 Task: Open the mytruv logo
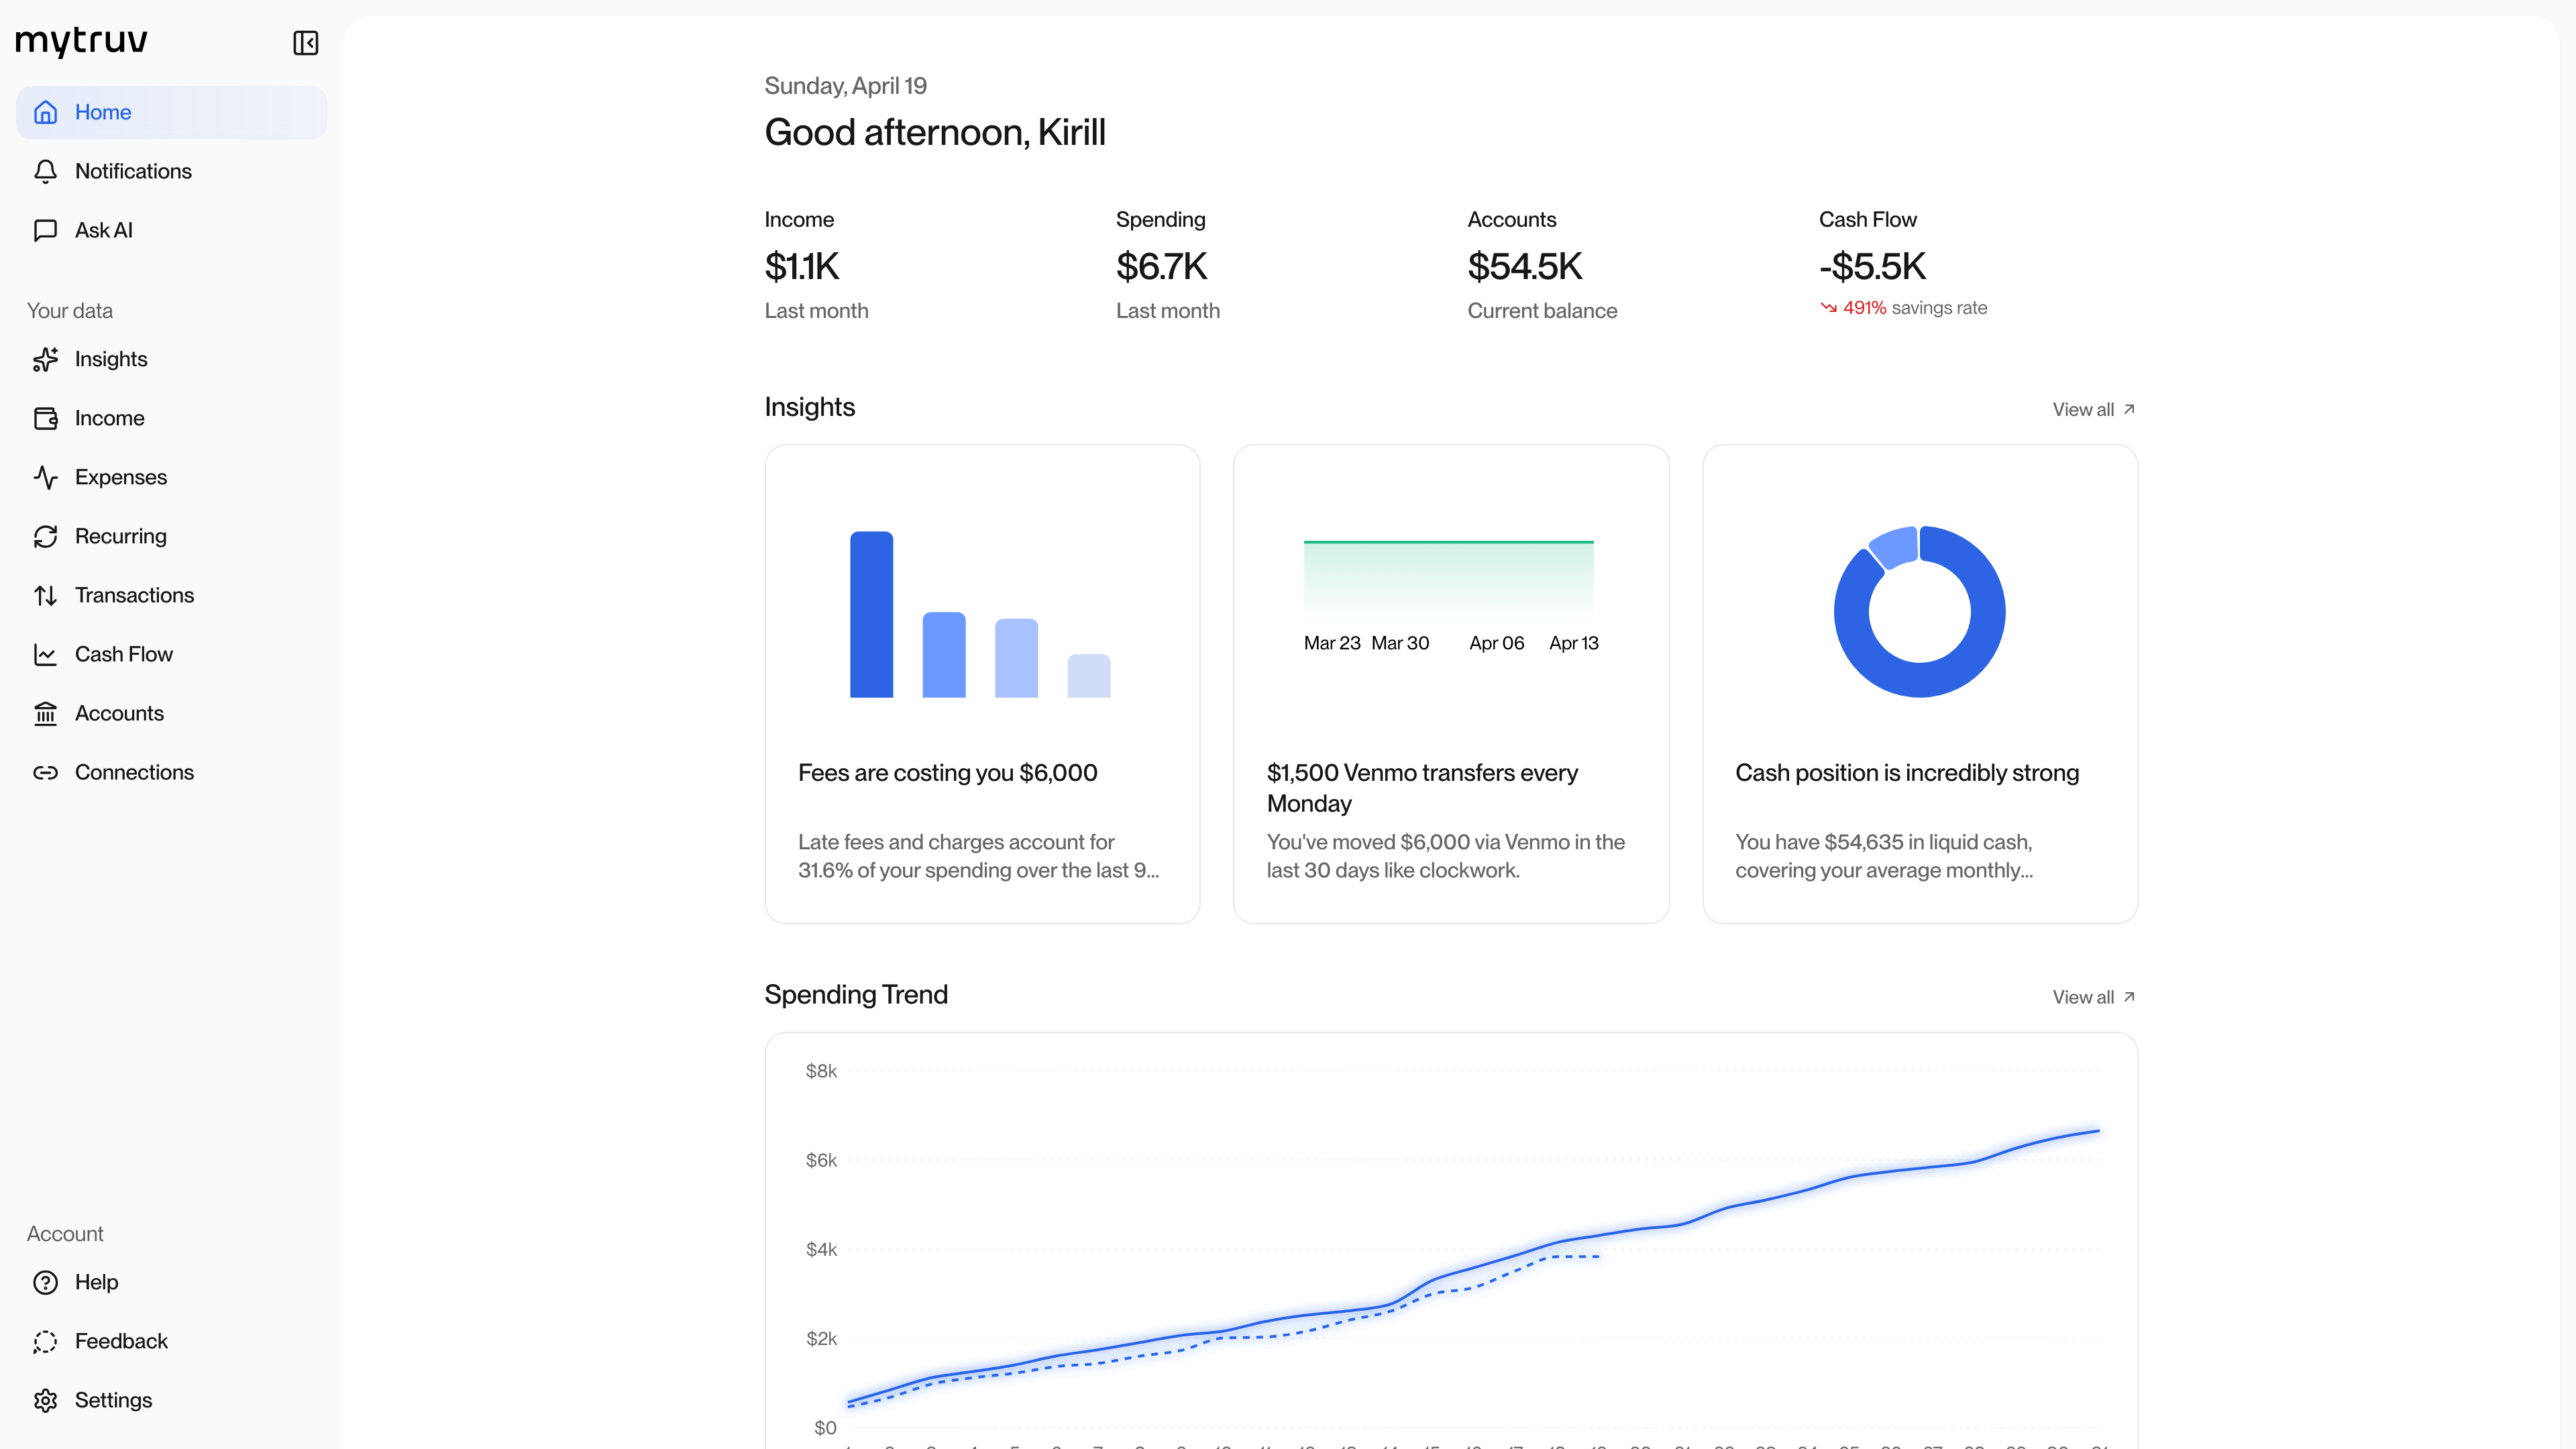pos(82,41)
